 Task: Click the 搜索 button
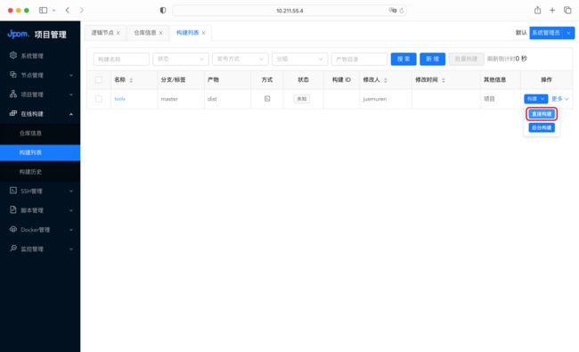(404, 59)
